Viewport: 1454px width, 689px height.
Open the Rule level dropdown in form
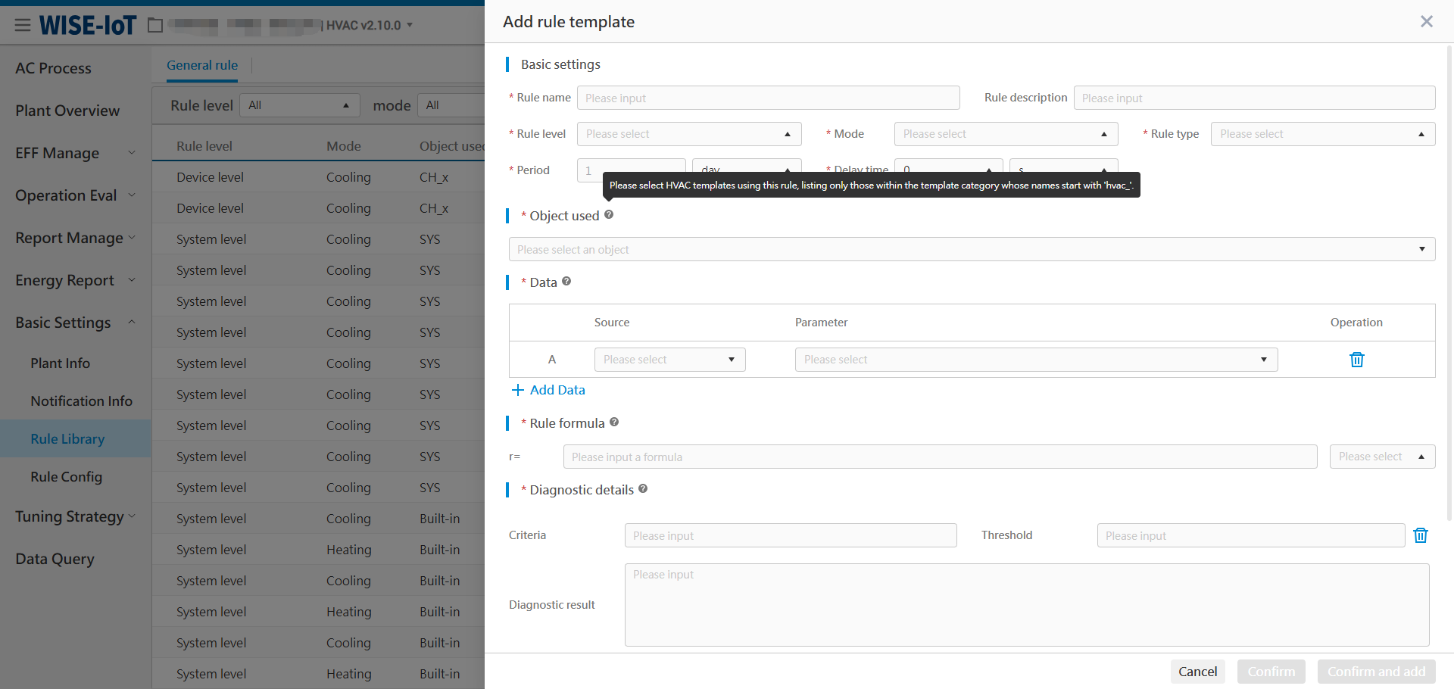(688, 134)
